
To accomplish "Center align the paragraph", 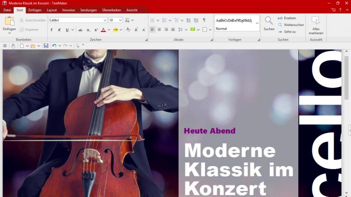I will 159,29.
